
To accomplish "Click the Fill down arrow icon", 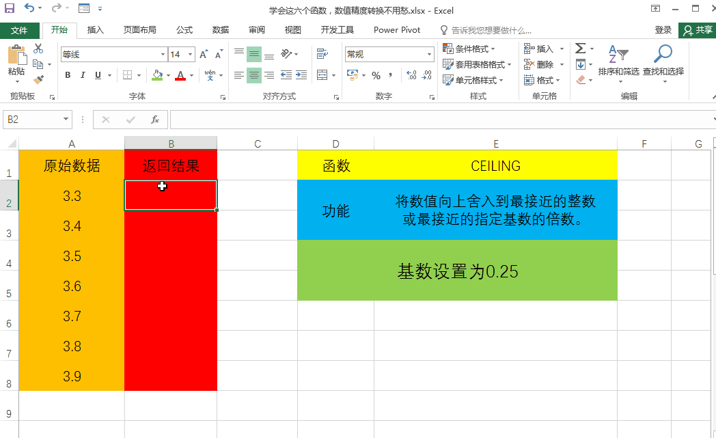I will tap(581, 64).
